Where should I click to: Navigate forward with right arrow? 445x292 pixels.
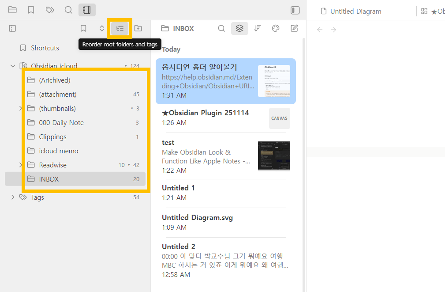click(333, 30)
